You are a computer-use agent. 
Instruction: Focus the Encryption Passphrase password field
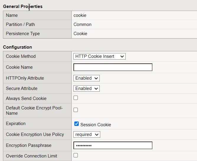(113, 145)
